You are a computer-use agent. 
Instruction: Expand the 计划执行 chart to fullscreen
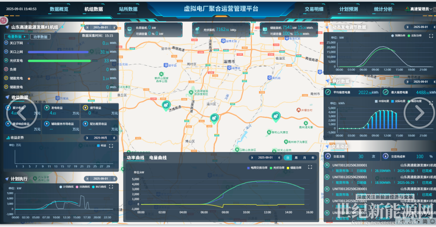[x=111, y=187]
